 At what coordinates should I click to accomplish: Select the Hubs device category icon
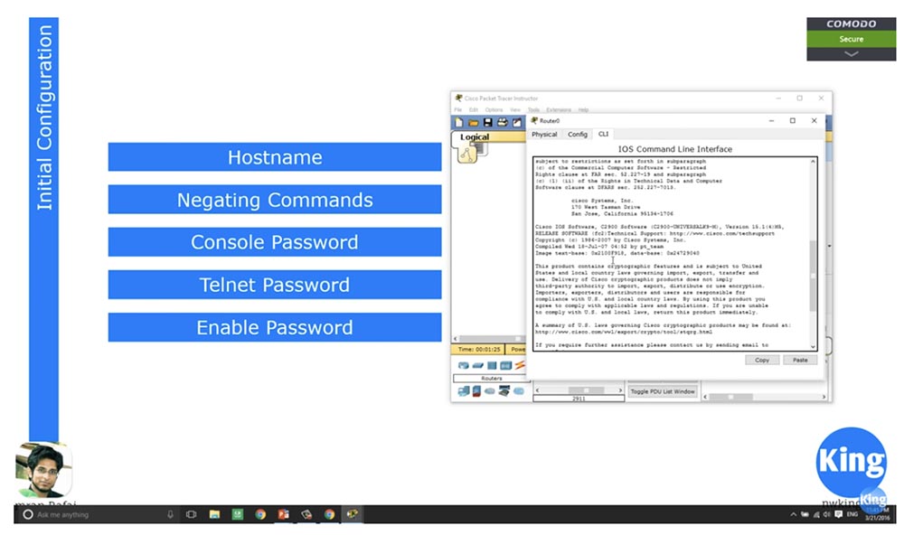pyautogui.click(x=492, y=365)
